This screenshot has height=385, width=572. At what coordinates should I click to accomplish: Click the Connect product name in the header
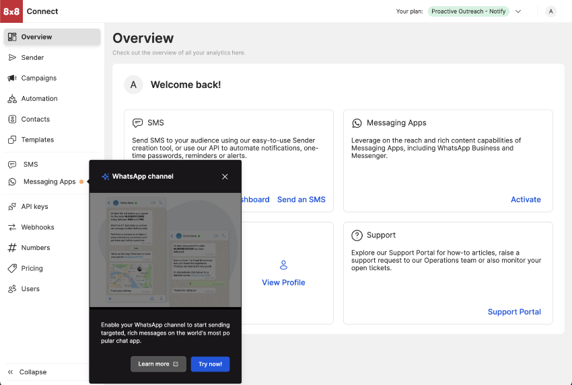[42, 11]
